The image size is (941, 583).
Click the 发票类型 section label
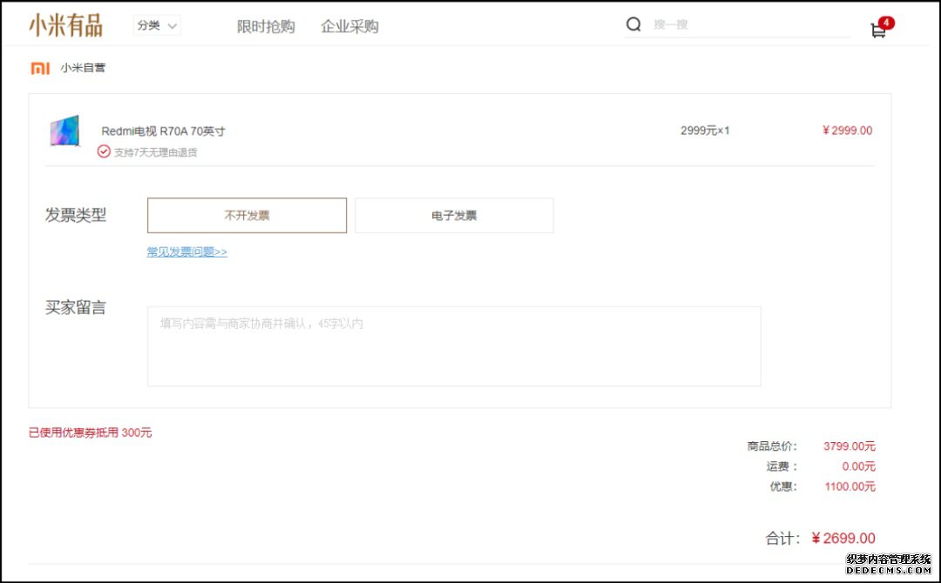pos(76,215)
